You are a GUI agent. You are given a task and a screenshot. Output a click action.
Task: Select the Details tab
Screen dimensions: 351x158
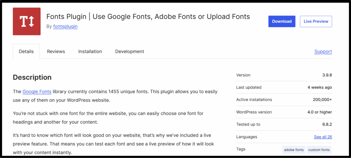(x=26, y=52)
